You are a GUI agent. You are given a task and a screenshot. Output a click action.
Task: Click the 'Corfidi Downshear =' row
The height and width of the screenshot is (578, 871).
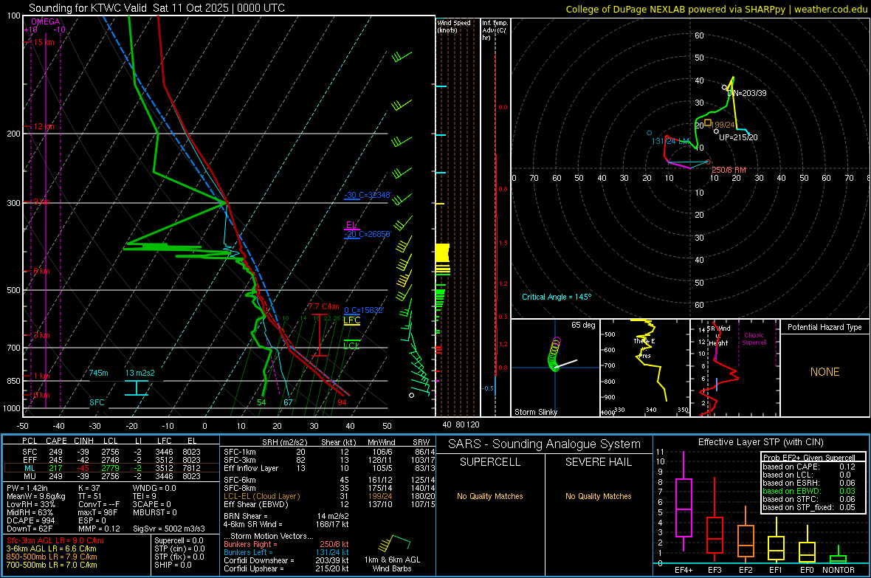click(x=286, y=560)
